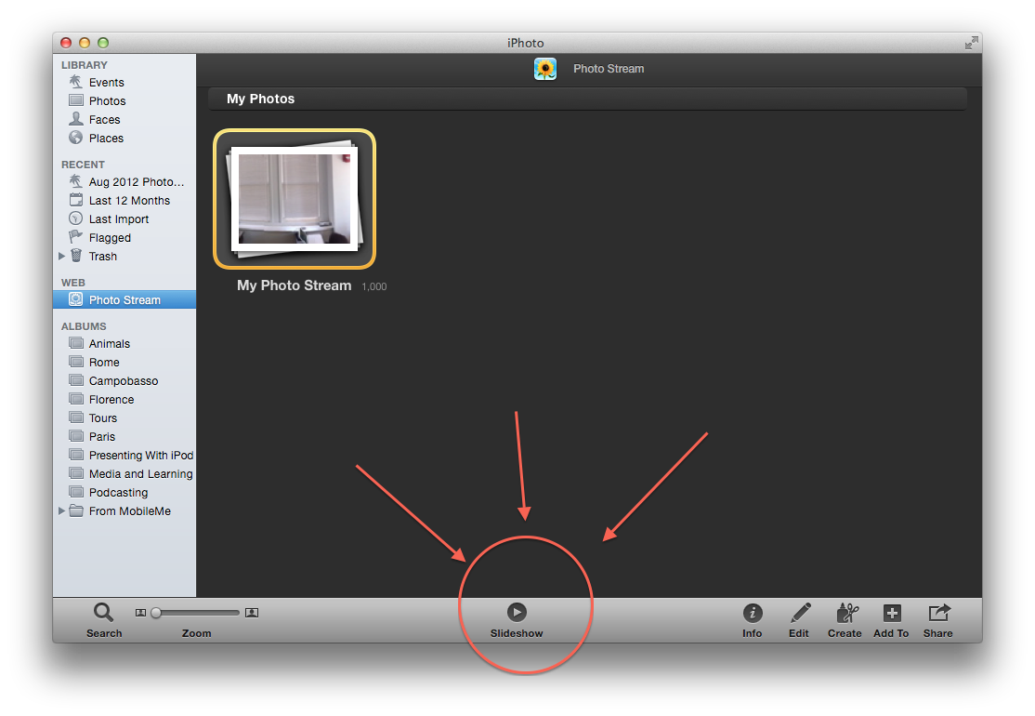Click the Zoom slider handle
The width and height of the screenshot is (1035, 716).
click(156, 613)
